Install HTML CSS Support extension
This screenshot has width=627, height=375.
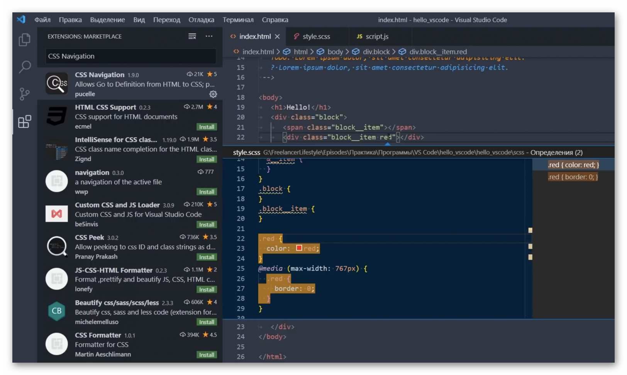coord(207,127)
